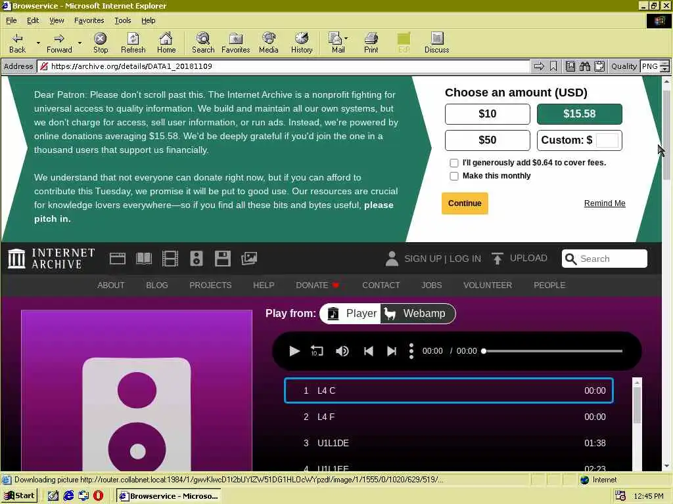Click the binoculars find icon
Screen dimensions: 673x504
(x=584, y=66)
